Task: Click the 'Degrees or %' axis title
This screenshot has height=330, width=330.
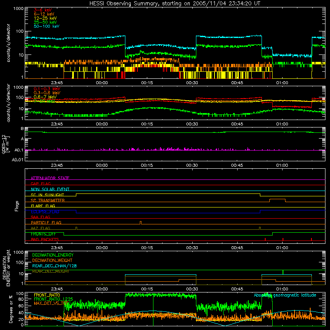Action: pyautogui.click(x=11, y=309)
